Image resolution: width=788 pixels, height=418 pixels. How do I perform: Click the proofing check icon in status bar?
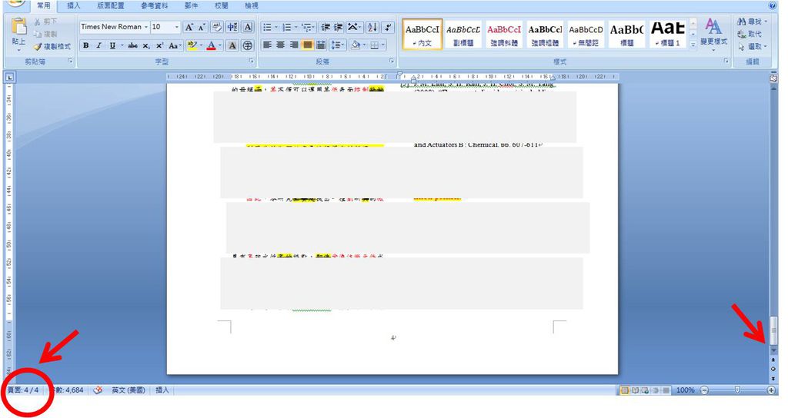click(x=98, y=390)
